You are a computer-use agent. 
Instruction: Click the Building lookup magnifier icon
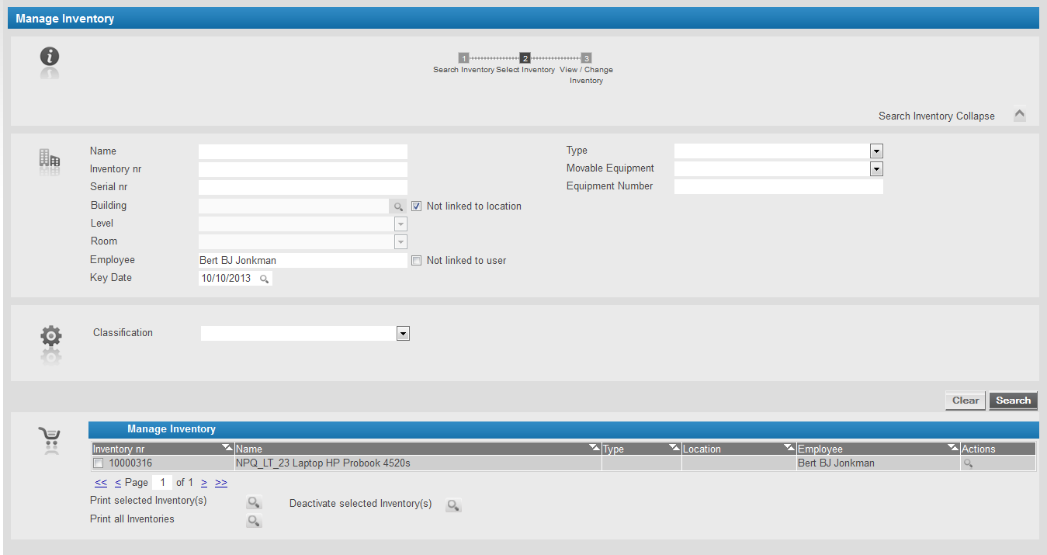(x=398, y=206)
